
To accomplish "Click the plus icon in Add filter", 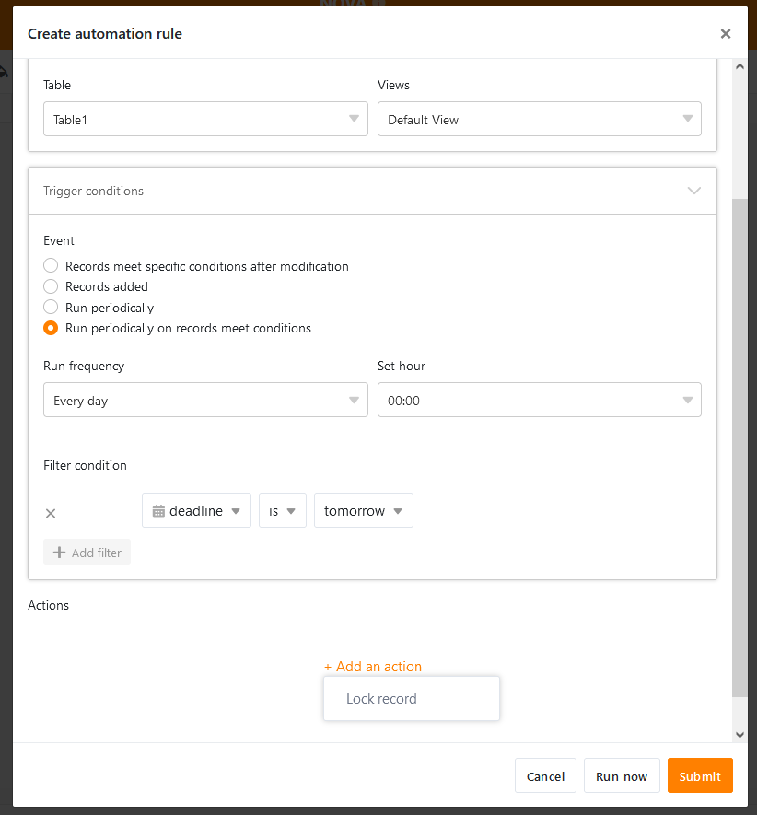I will (x=60, y=553).
